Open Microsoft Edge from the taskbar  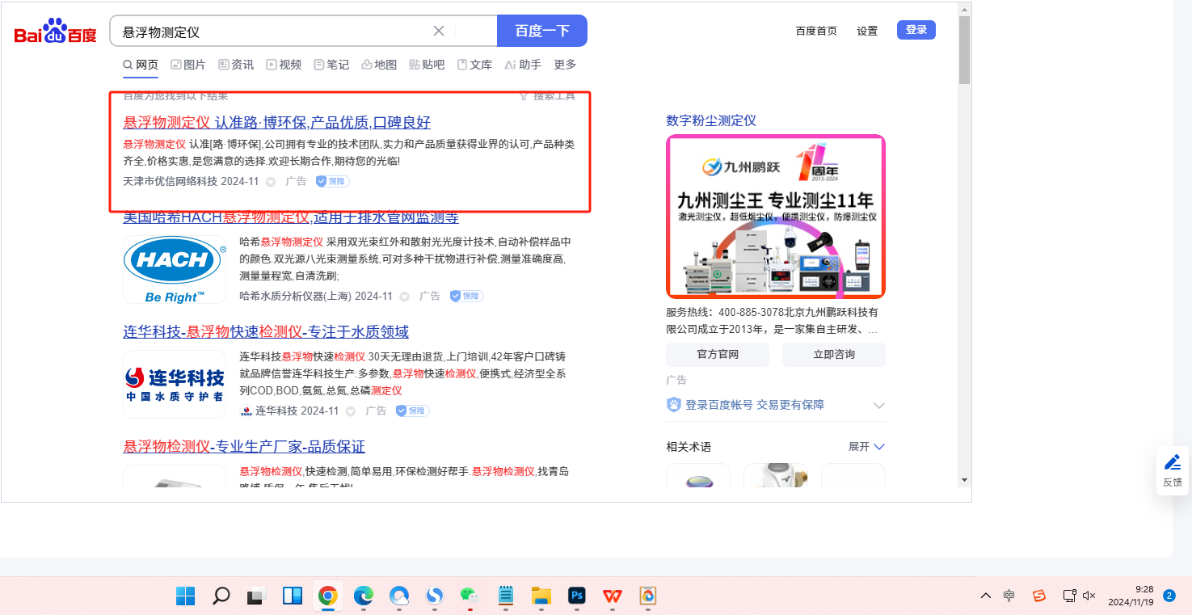364,596
